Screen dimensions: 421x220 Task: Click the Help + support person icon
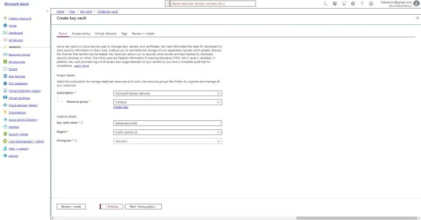(x=5, y=149)
